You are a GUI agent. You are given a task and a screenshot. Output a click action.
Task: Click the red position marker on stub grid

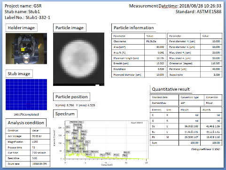click(x=29, y=105)
